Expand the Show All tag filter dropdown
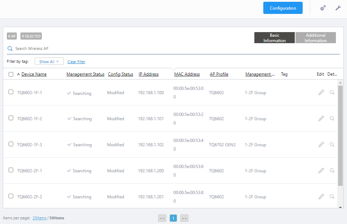 pos(49,62)
